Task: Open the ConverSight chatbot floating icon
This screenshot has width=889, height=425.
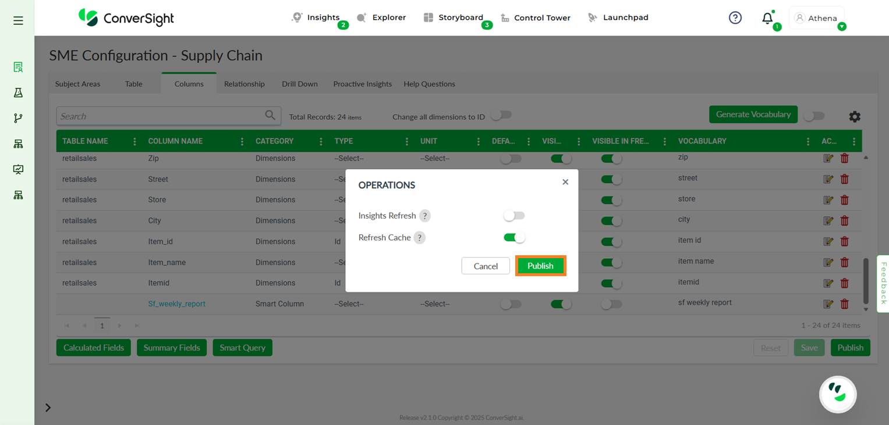Action: 838,394
